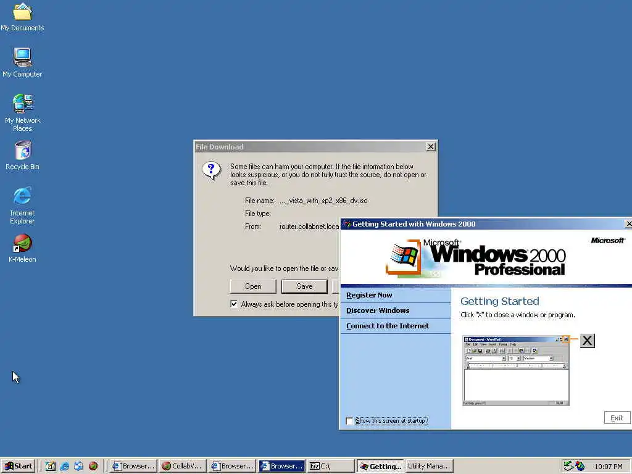Click the title bar icon of Getting Started

tap(347, 224)
